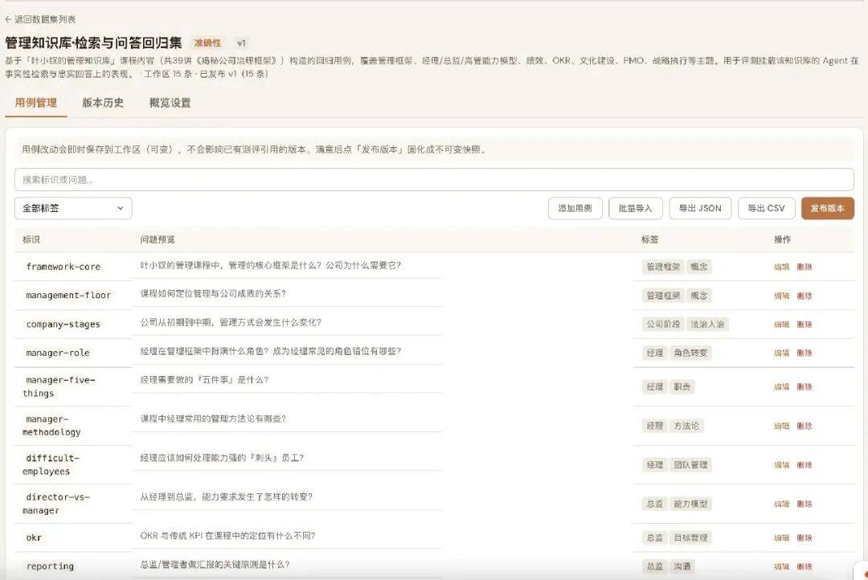Switch to the 版本历史 tab
This screenshot has width=868, height=580.
click(103, 102)
